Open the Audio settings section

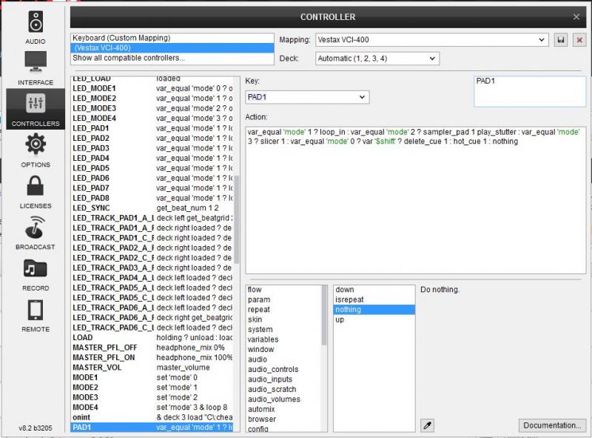tap(35, 27)
